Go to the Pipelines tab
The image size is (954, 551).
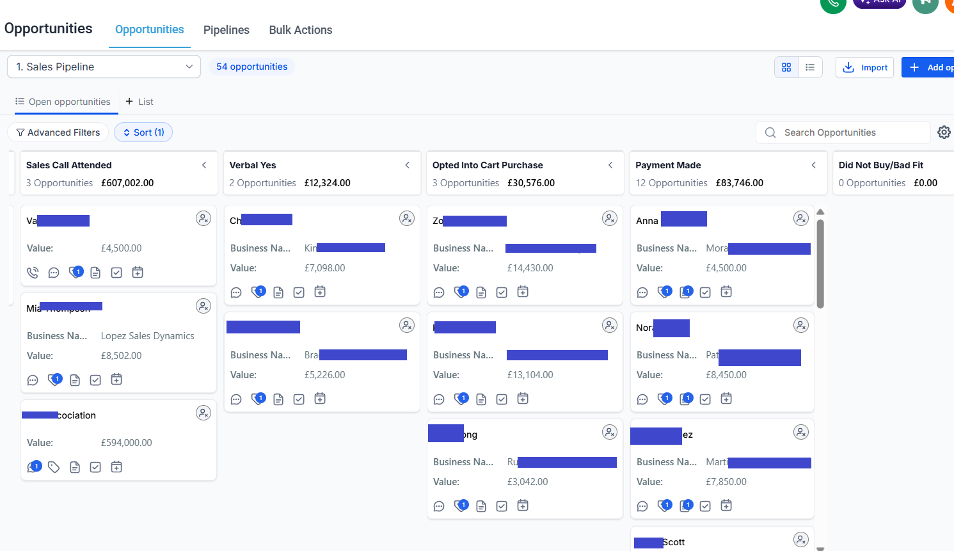227,30
